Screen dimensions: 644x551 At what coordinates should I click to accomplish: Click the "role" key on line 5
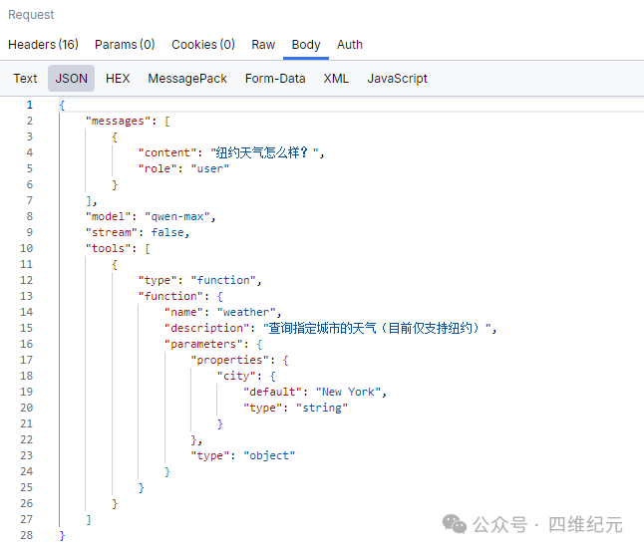point(158,168)
